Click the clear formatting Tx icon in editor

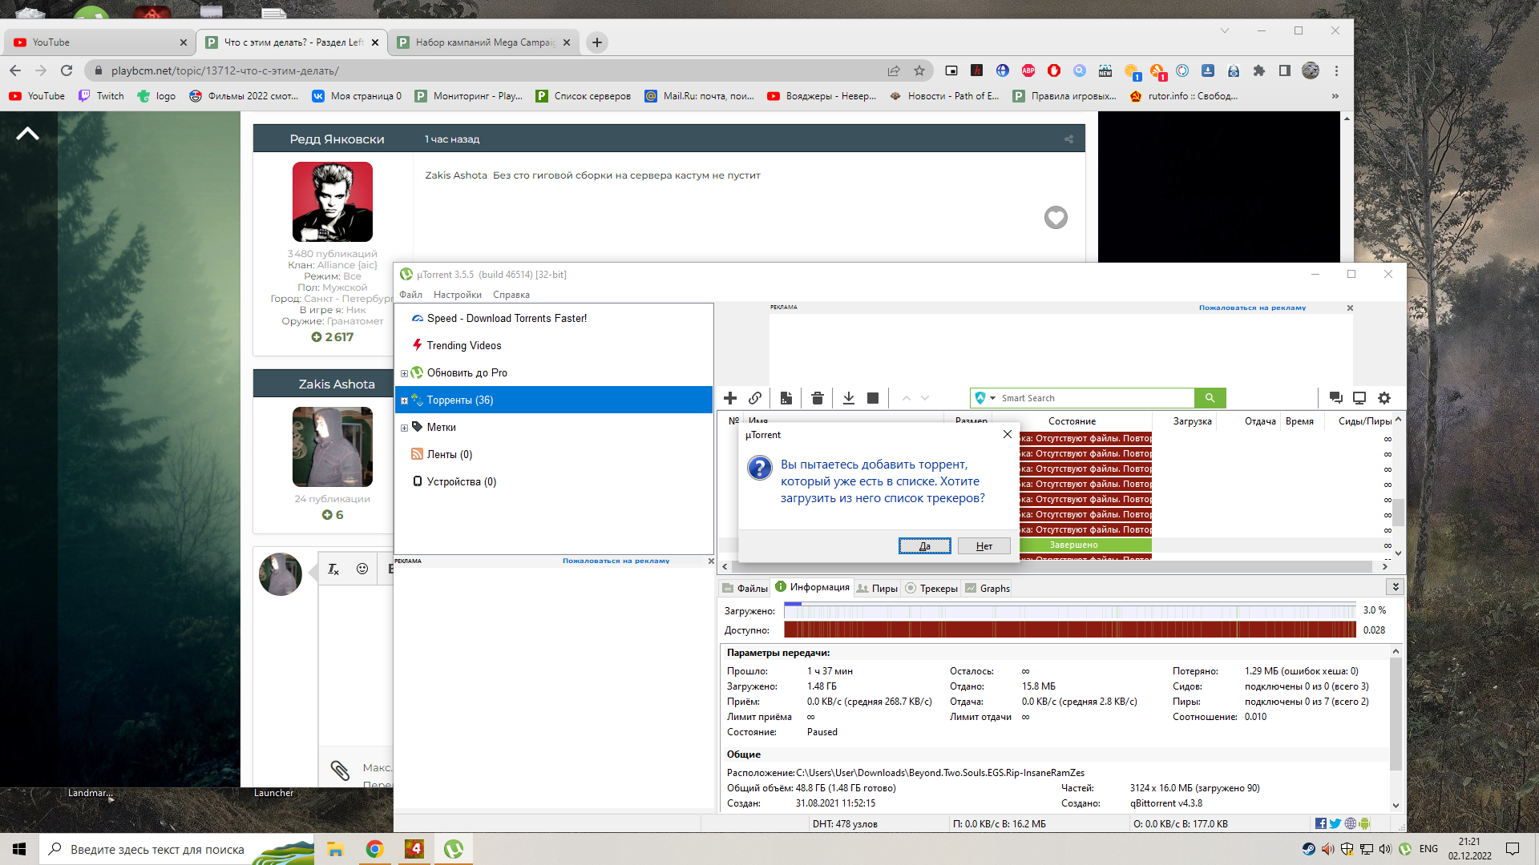(x=333, y=569)
